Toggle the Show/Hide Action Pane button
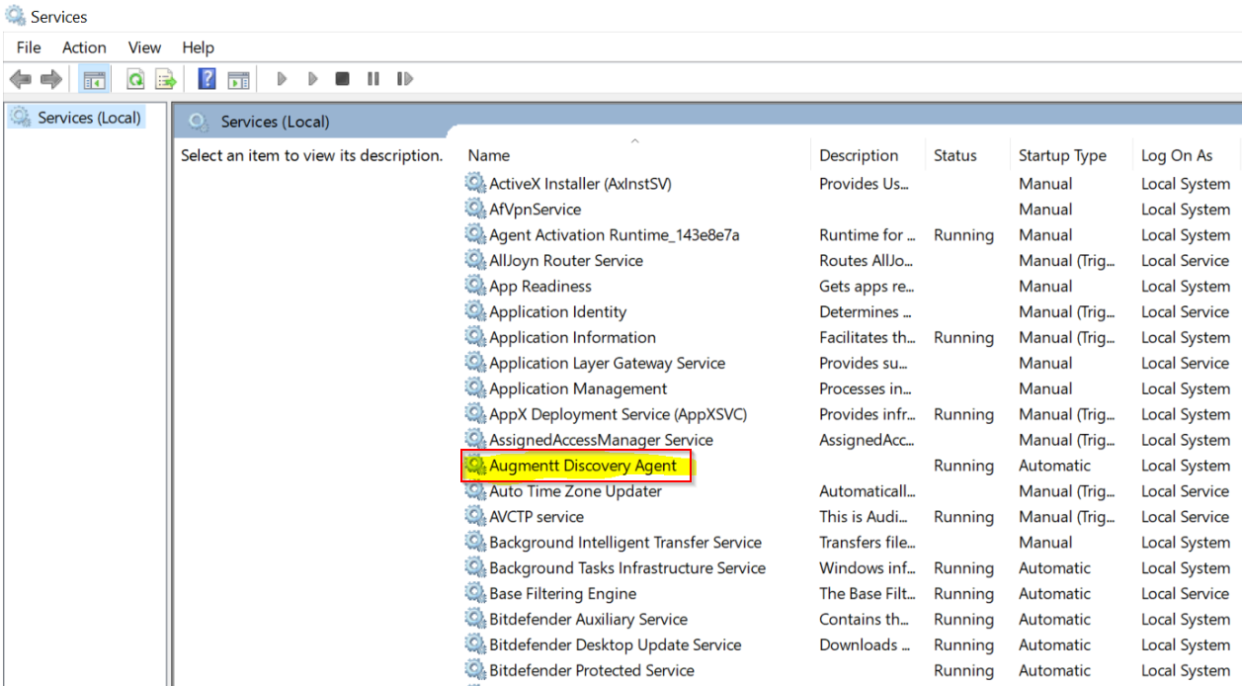1242x686 pixels. tap(237, 79)
